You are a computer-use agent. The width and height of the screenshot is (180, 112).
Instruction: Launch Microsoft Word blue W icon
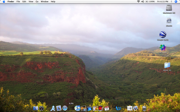tap(118, 108)
